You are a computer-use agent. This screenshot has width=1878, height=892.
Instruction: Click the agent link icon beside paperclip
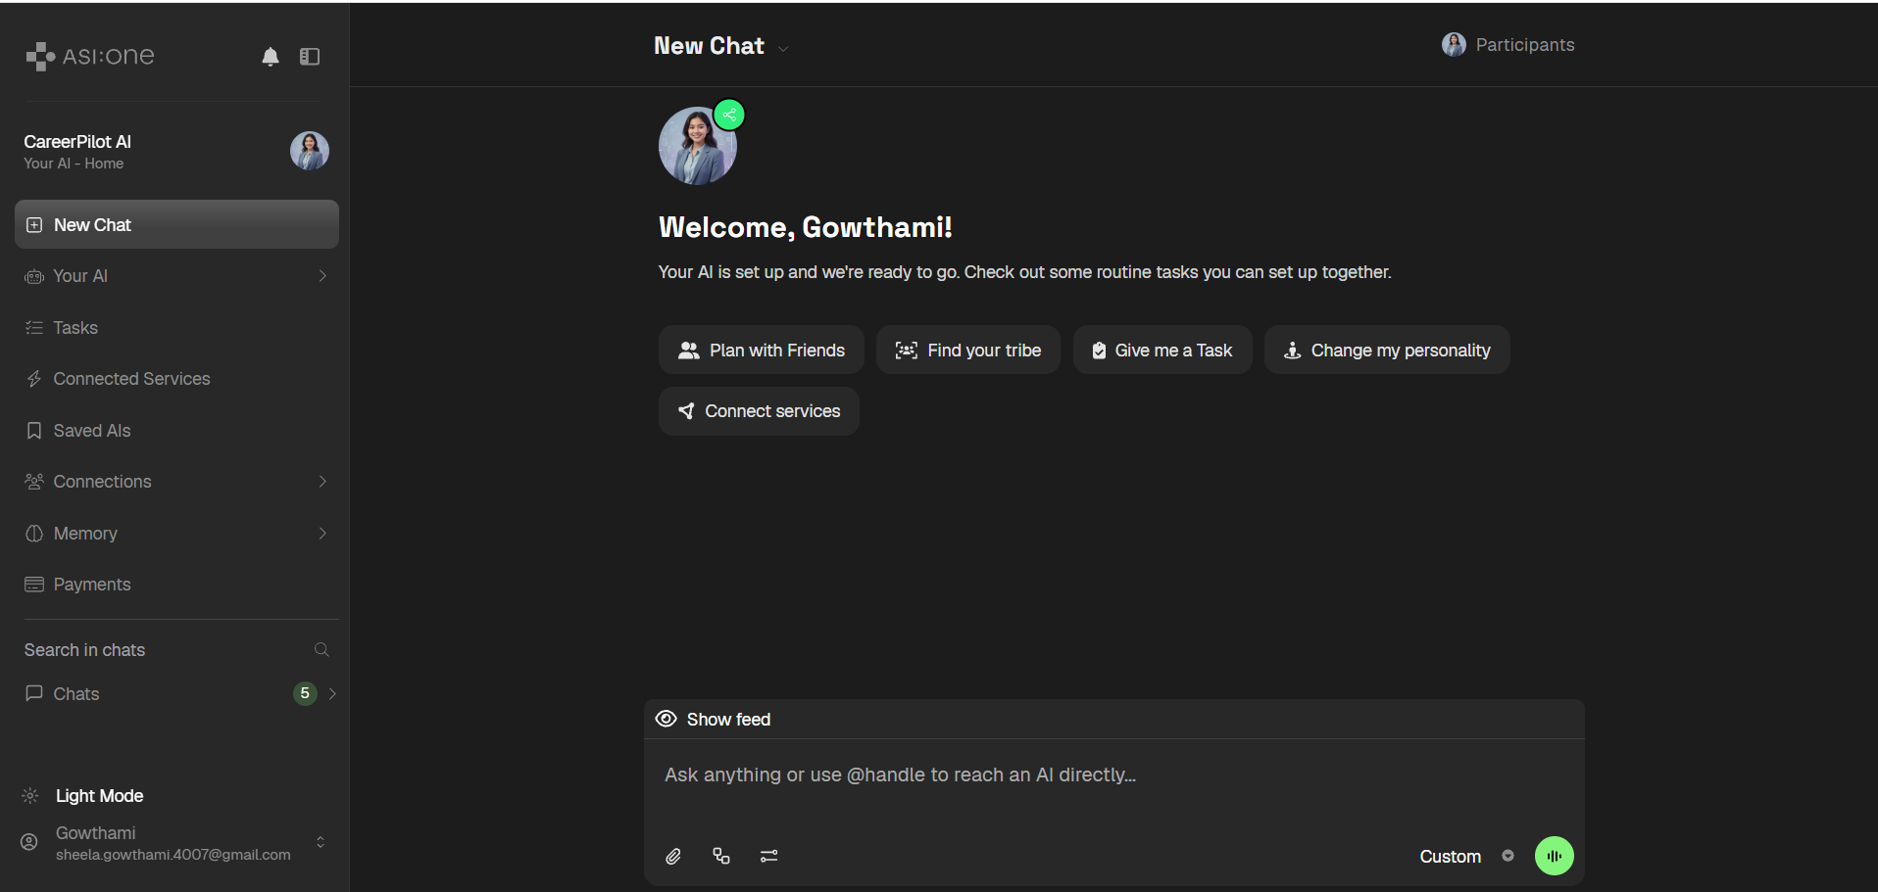(721, 856)
